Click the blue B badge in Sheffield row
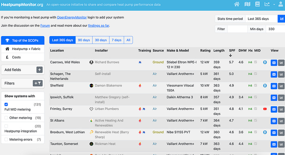 (265, 86)
